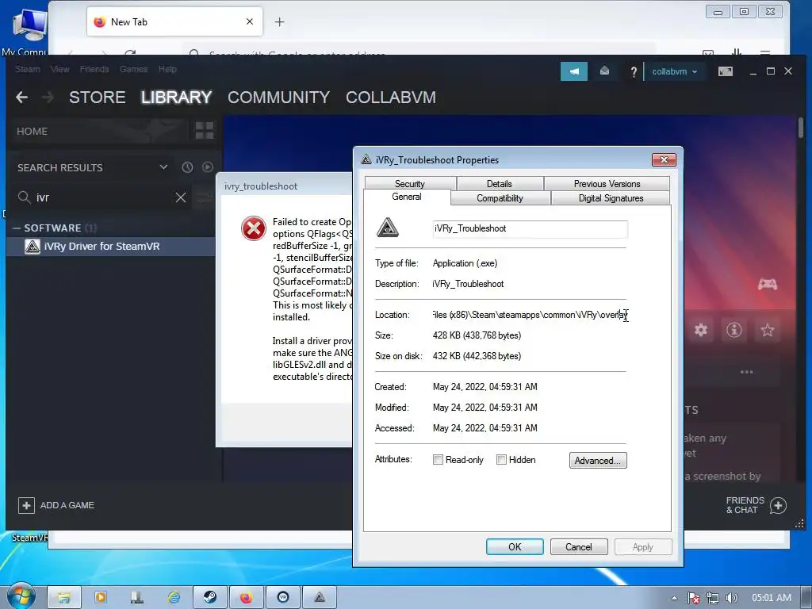Open Windows Explorer taskbar folder

(x=64, y=598)
